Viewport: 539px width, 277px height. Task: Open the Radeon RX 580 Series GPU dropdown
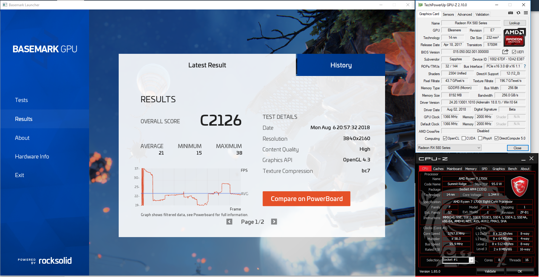(449, 148)
